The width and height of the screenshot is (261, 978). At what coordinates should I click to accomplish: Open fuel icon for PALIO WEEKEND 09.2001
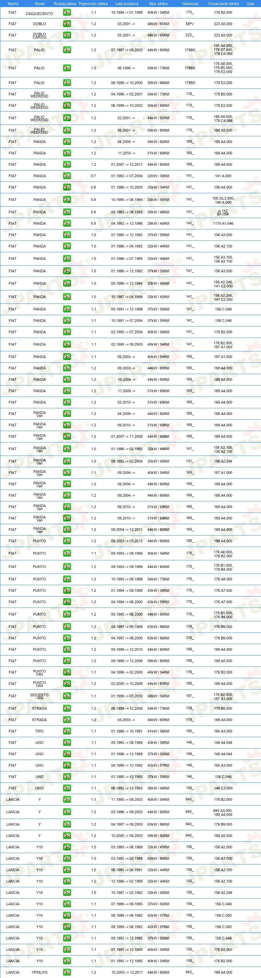point(67,130)
